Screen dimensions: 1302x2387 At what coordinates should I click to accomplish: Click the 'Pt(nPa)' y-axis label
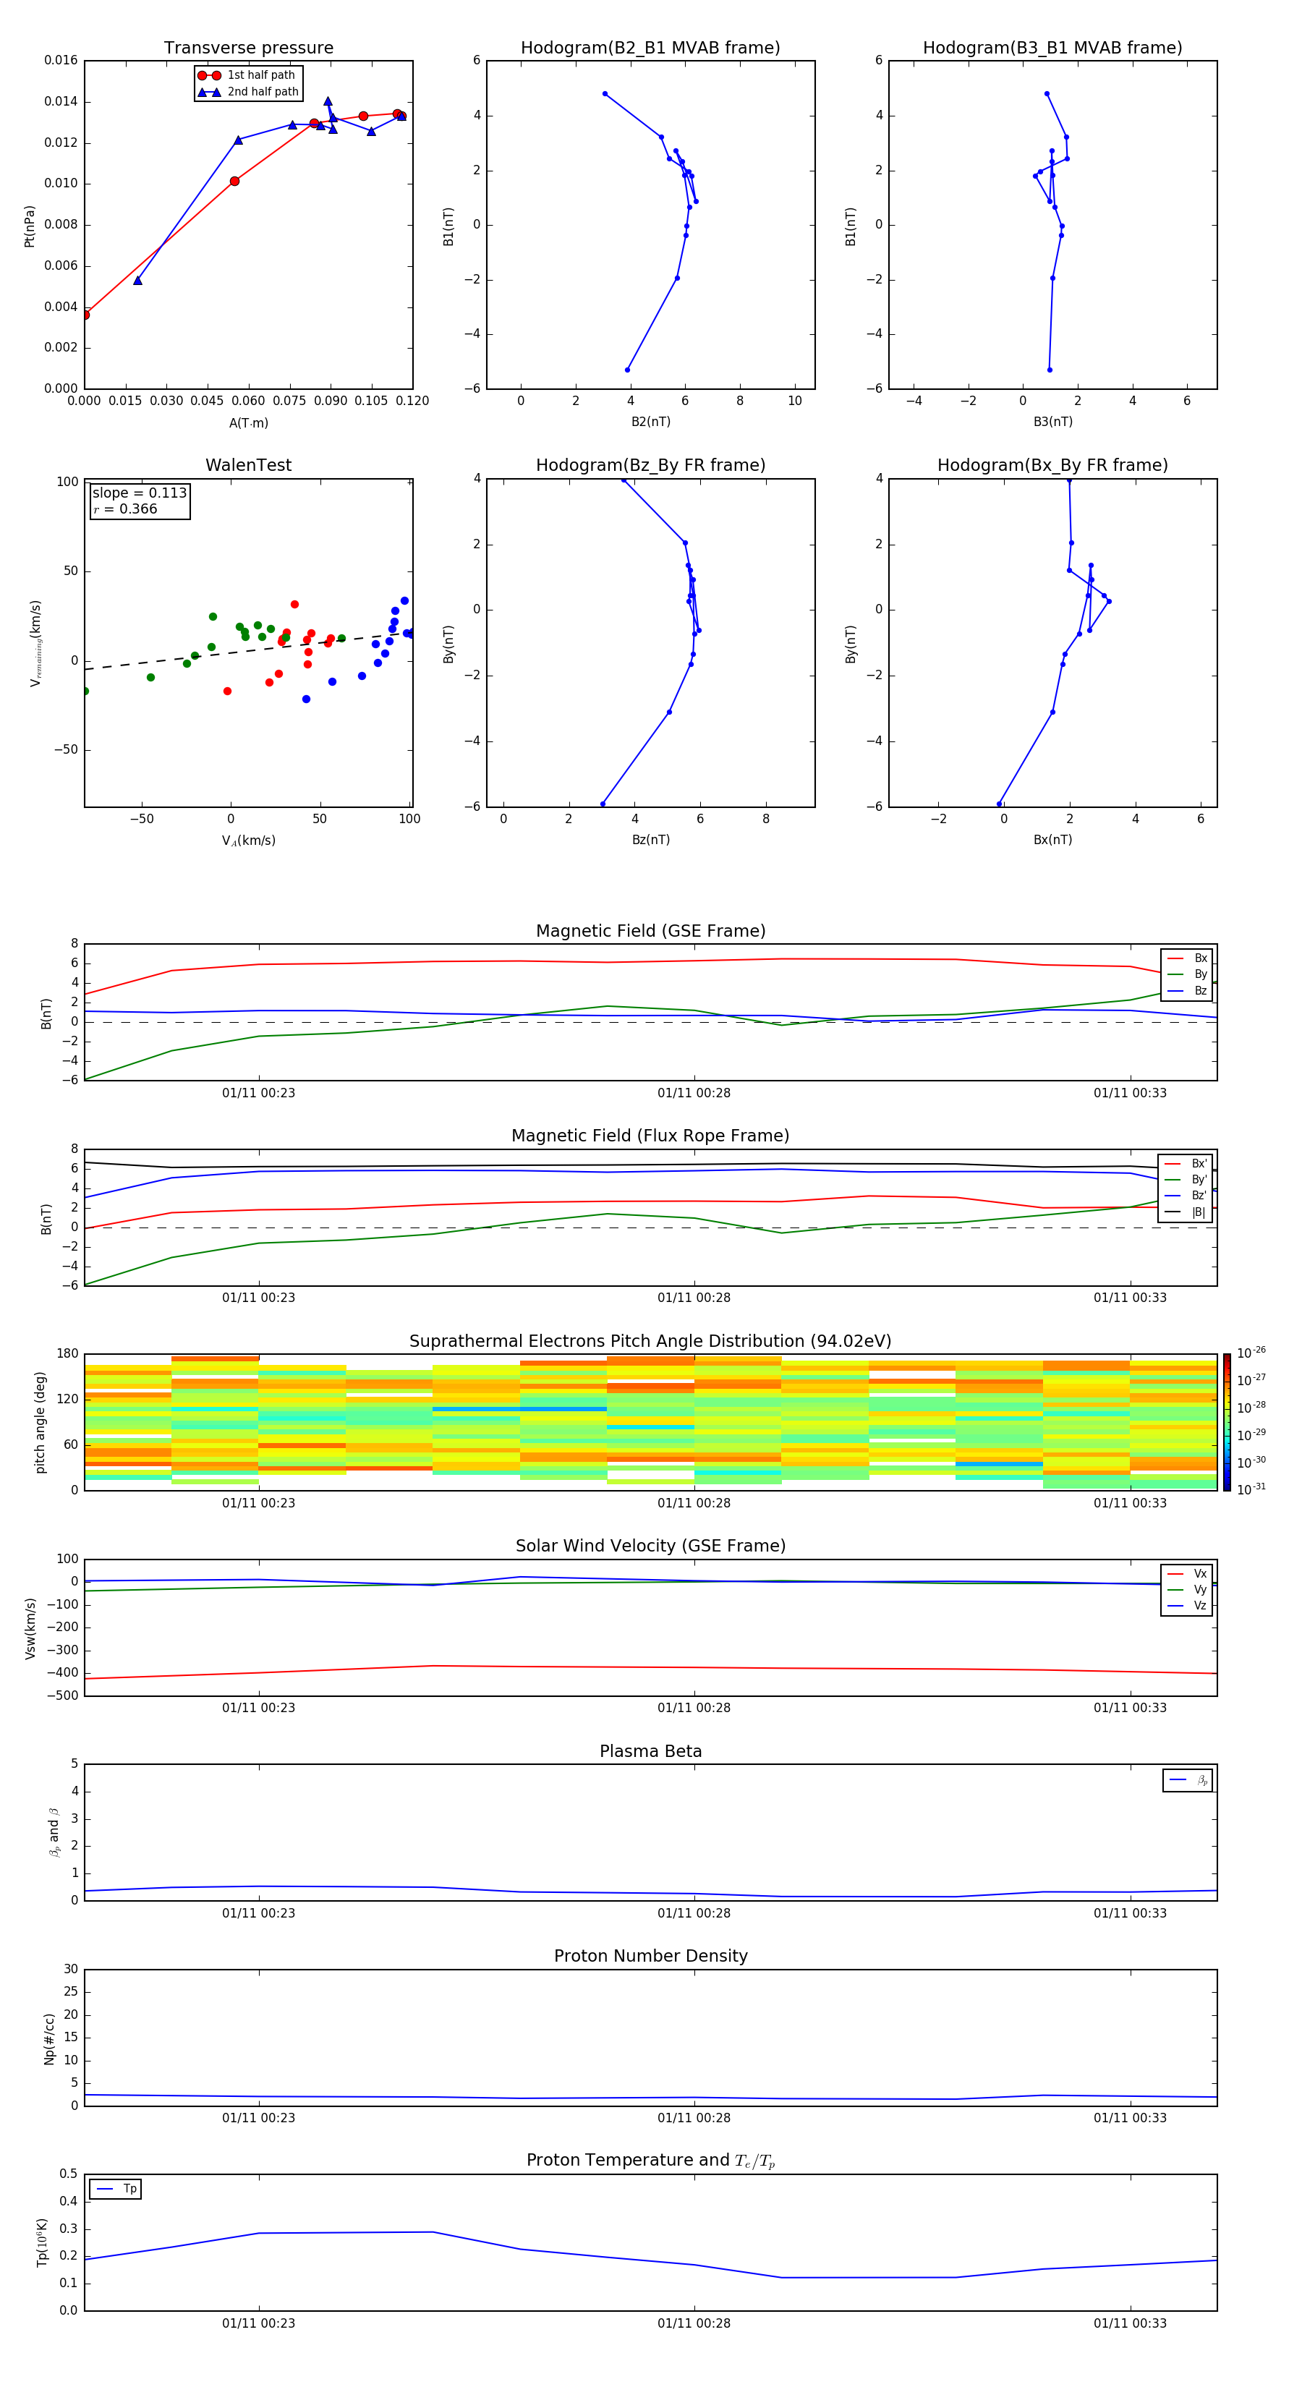30,226
